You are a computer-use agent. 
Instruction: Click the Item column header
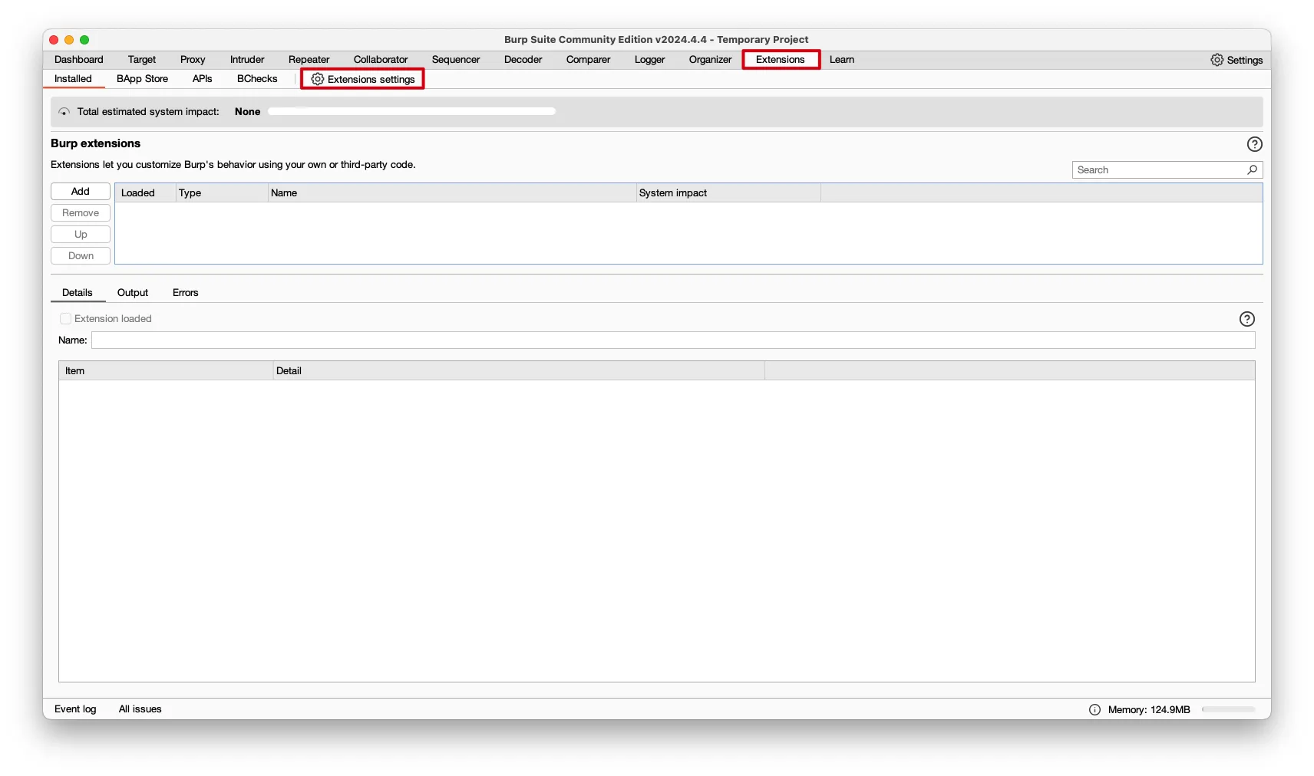(166, 371)
